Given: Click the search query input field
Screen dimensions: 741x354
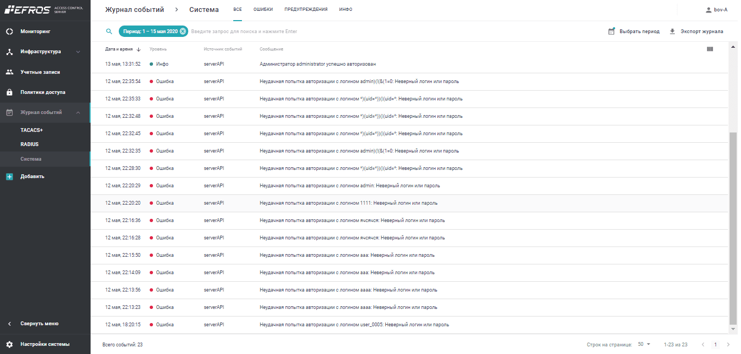Looking at the screenshot, I should [x=325, y=31].
